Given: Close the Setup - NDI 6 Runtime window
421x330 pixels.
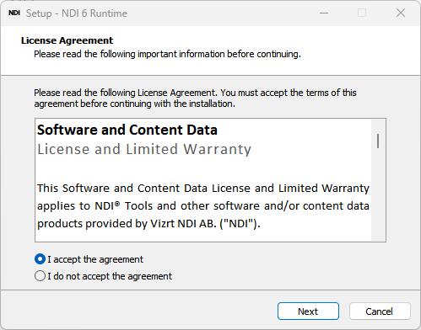Looking at the screenshot, I should pos(401,13).
